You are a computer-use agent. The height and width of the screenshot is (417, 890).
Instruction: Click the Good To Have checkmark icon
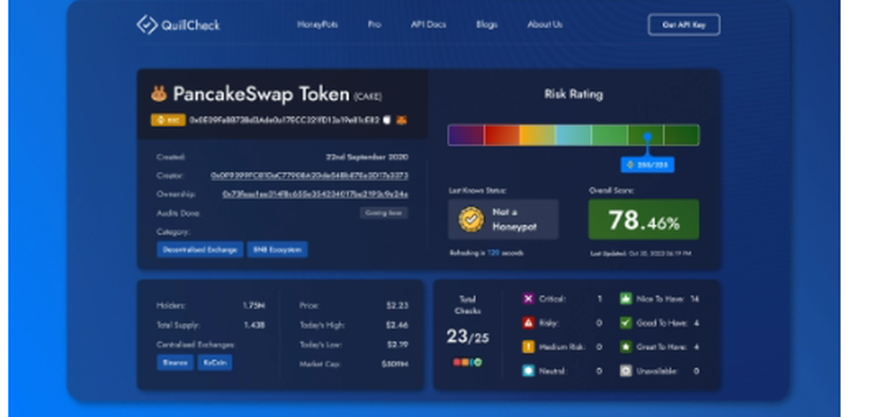[626, 323]
